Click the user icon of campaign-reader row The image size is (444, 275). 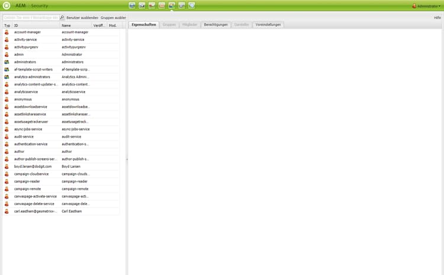click(7, 181)
